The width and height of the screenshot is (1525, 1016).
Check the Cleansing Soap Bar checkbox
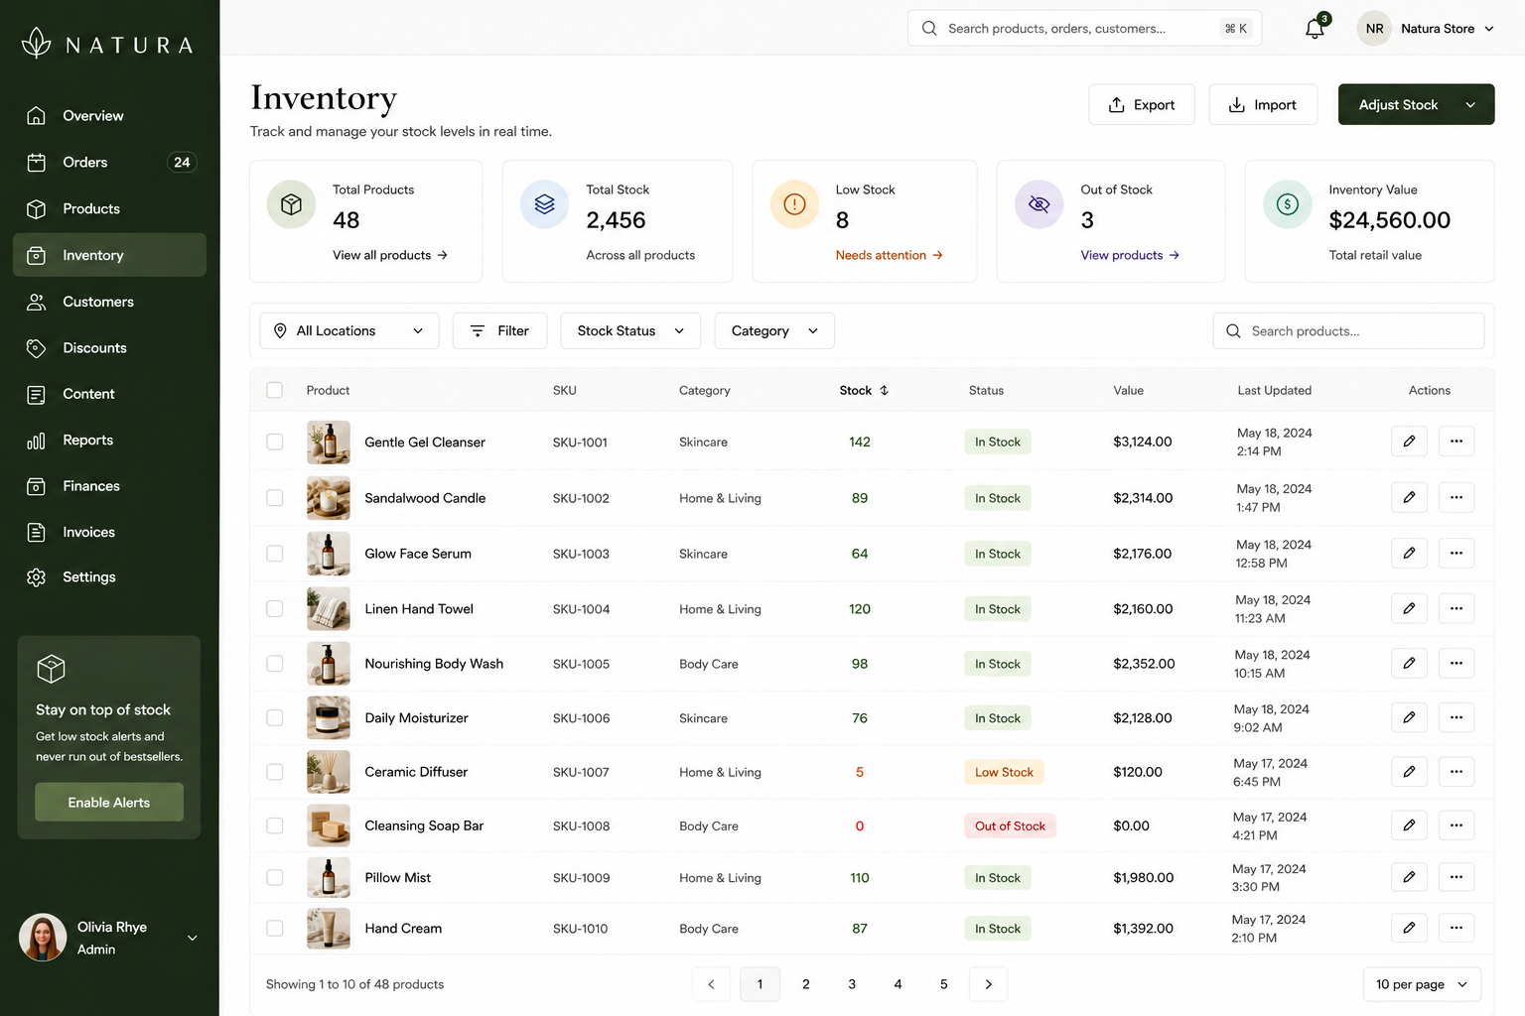click(x=275, y=825)
